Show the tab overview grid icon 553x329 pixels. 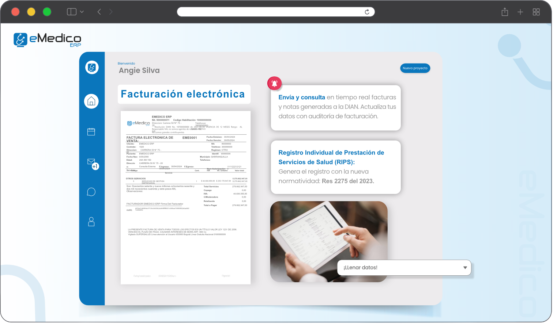[x=536, y=12]
